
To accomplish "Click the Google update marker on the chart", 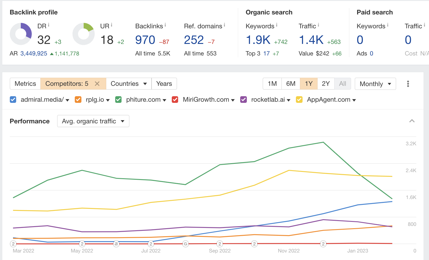I will 185,244.
